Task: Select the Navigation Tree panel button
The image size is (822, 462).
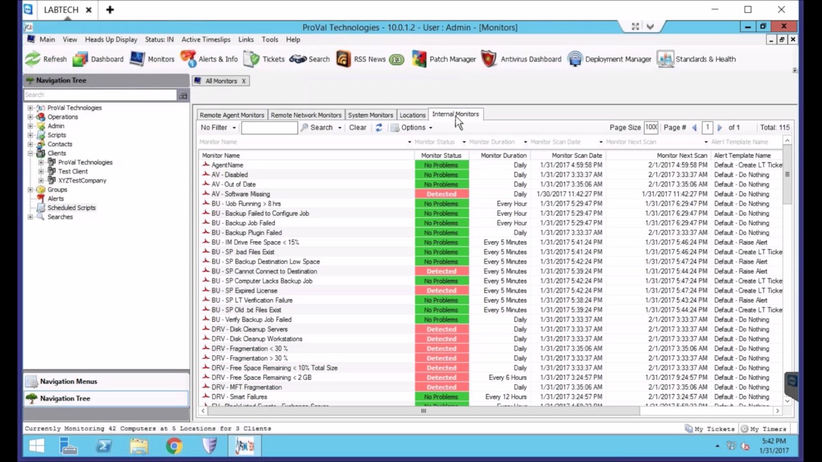Action: point(106,398)
